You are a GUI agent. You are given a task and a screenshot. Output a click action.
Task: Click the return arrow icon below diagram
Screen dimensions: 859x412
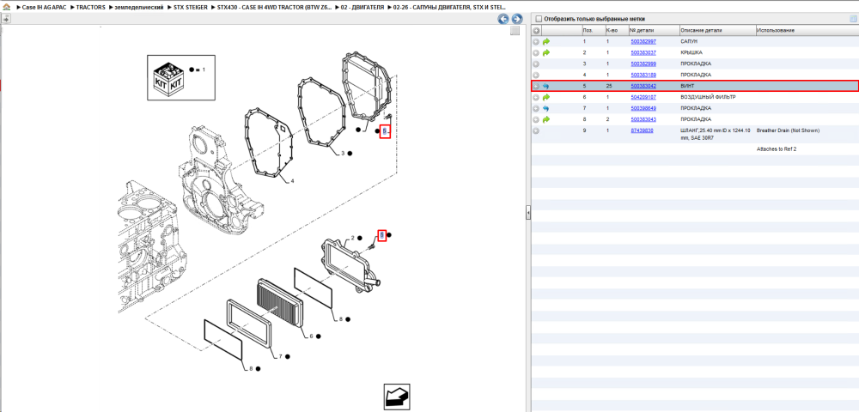pos(397,397)
